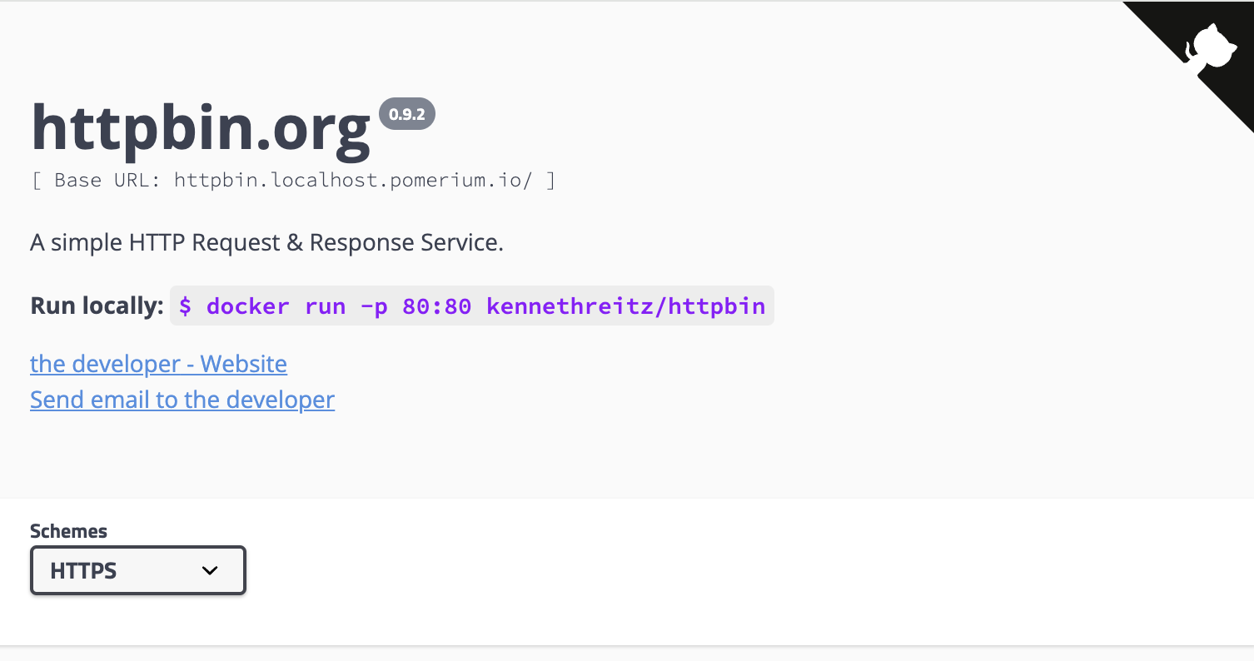Click the Schemes dropdown chevron arrow
Image resolution: width=1254 pixels, height=661 pixels.
210,570
